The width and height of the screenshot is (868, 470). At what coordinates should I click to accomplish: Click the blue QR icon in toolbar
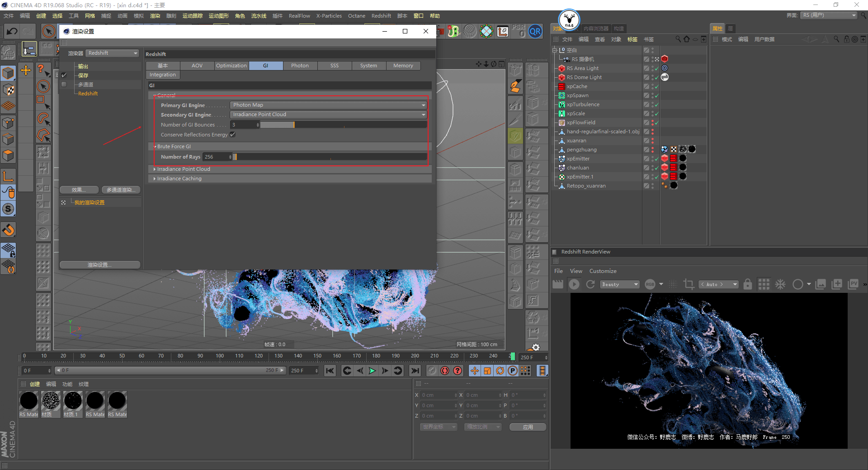pos(535,32)
